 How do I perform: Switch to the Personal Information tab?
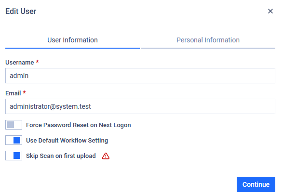[208, 40]
